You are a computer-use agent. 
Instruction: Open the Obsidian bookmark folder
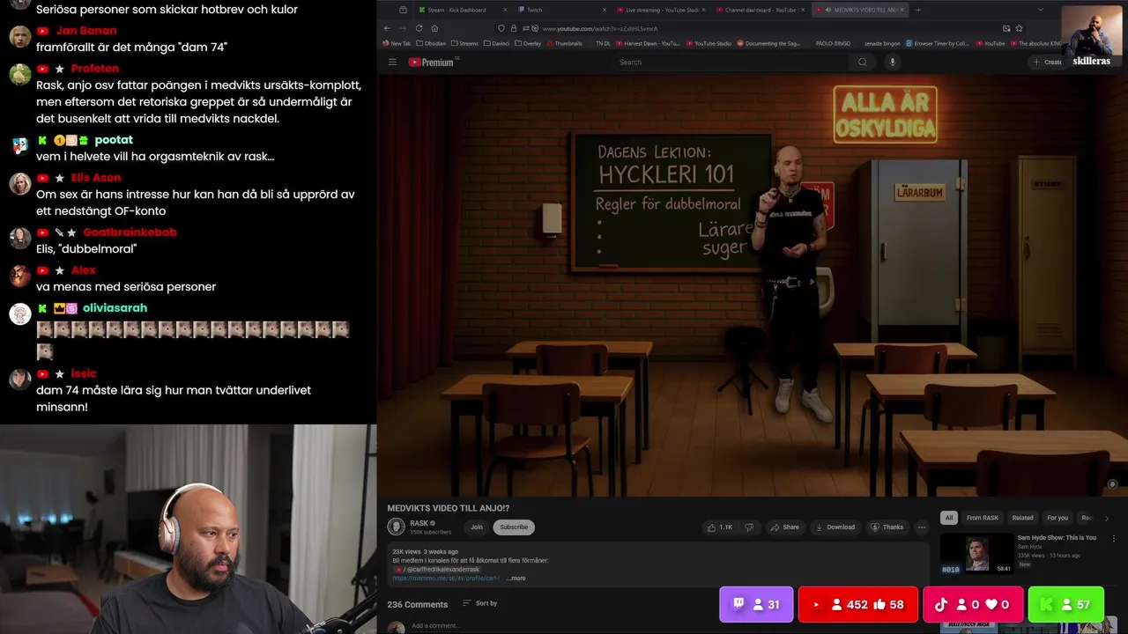(x=431, y=43)
